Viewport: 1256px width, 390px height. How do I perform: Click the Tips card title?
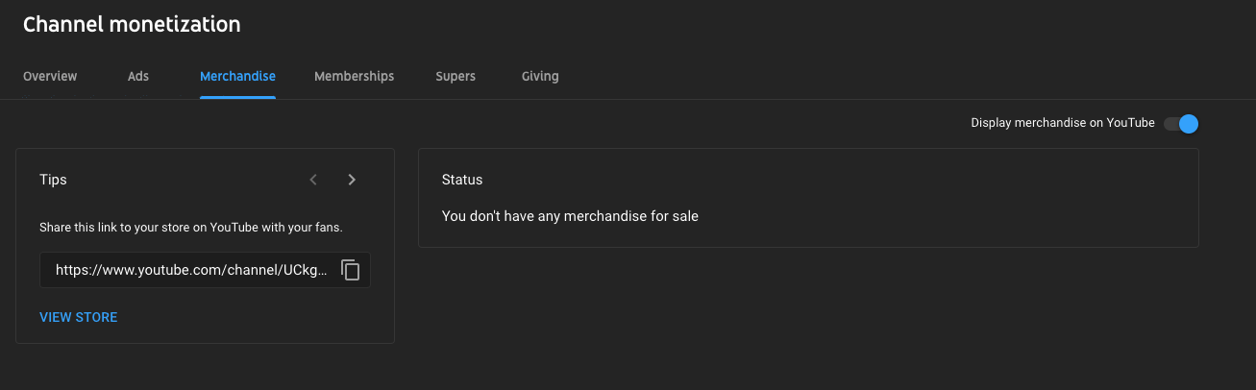coord(53,180)
